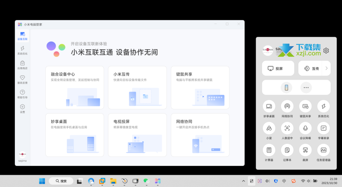Open 帮助引导 in the sidebar

[22, 94]
